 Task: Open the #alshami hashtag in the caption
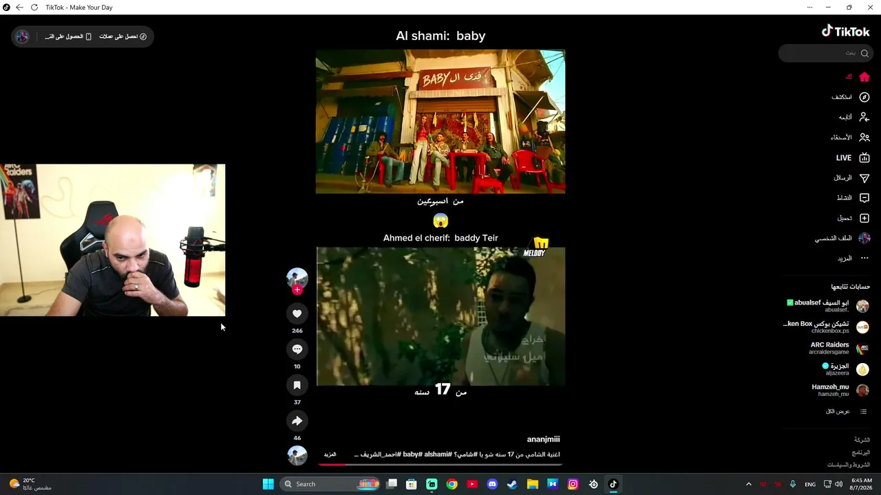point(437,454)
